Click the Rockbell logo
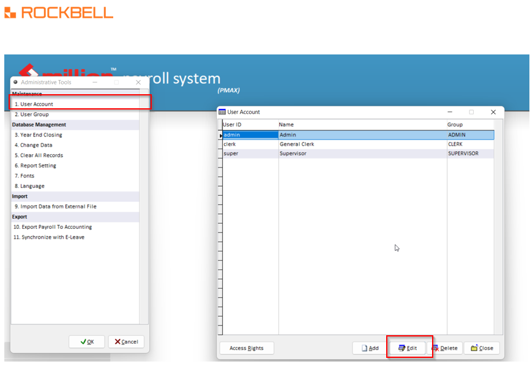 59,12
